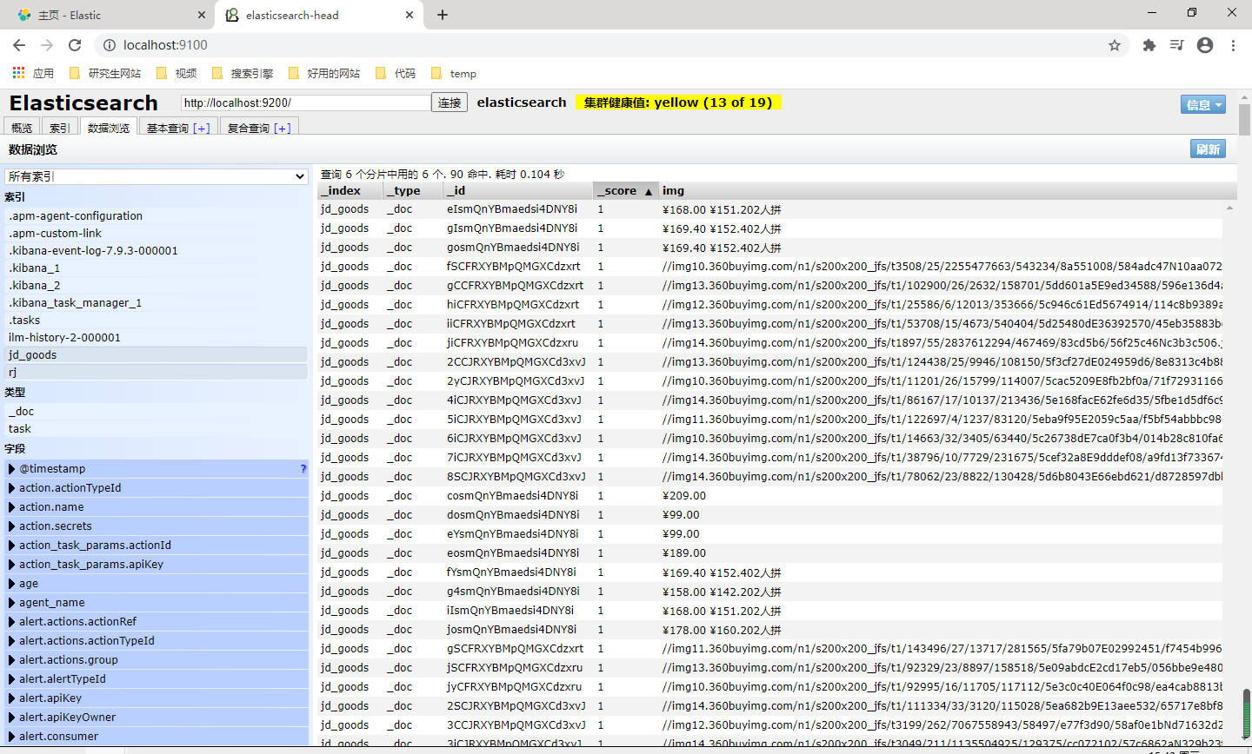Click the cluster URL input field
This screenshot has width=1252, height=754.
[306, 103]
